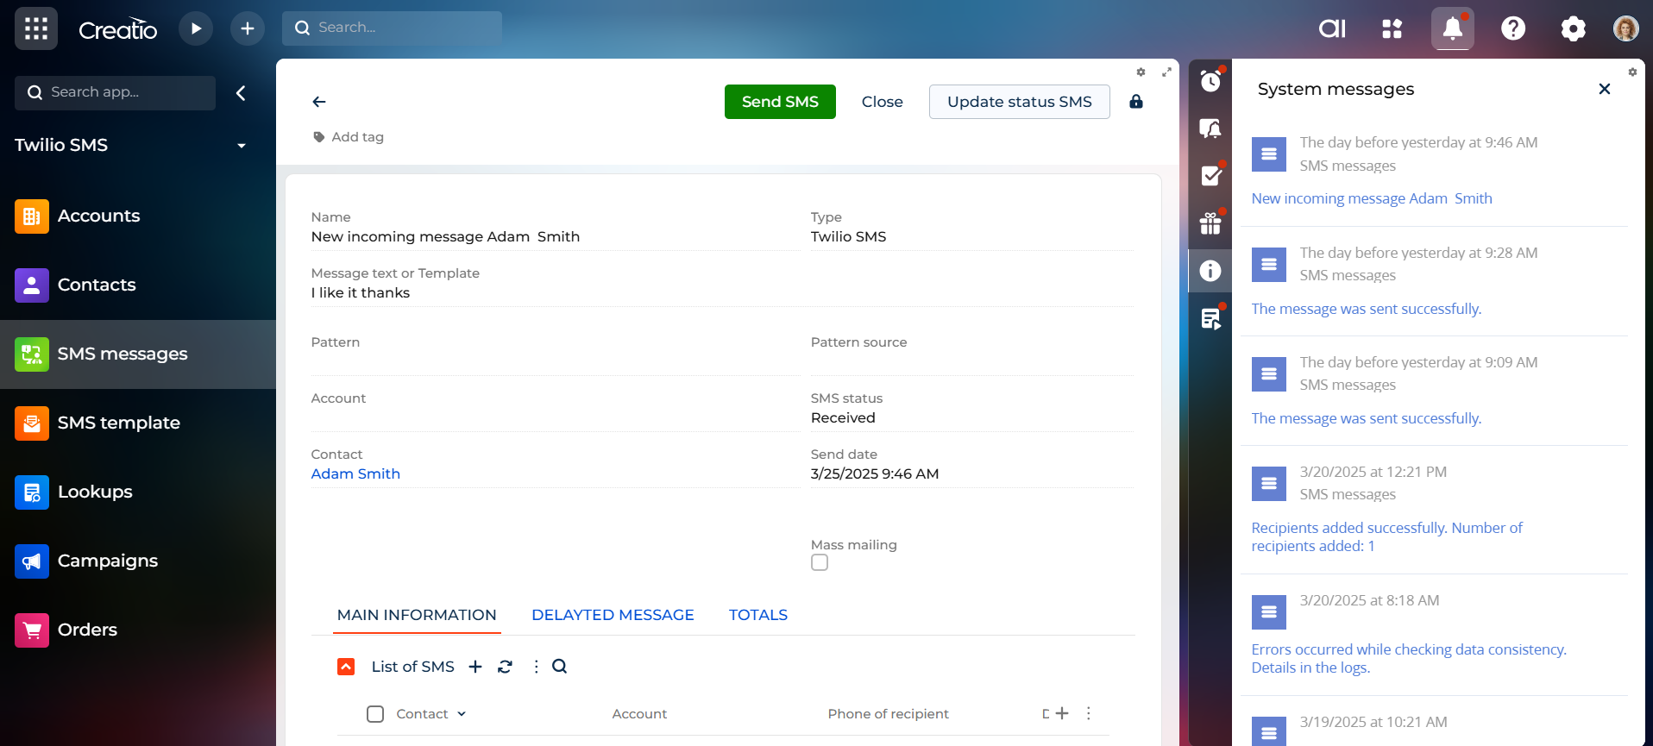Focus the top global Search field
The width and height of the screenshot is (1653, 746).
pyautogui.click(x=393, y=28)
